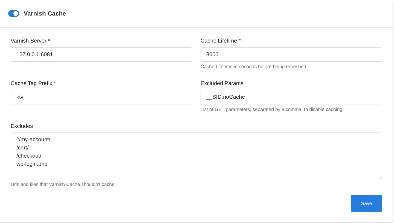
Task: Select the Excludes section label
Action: 22,126
